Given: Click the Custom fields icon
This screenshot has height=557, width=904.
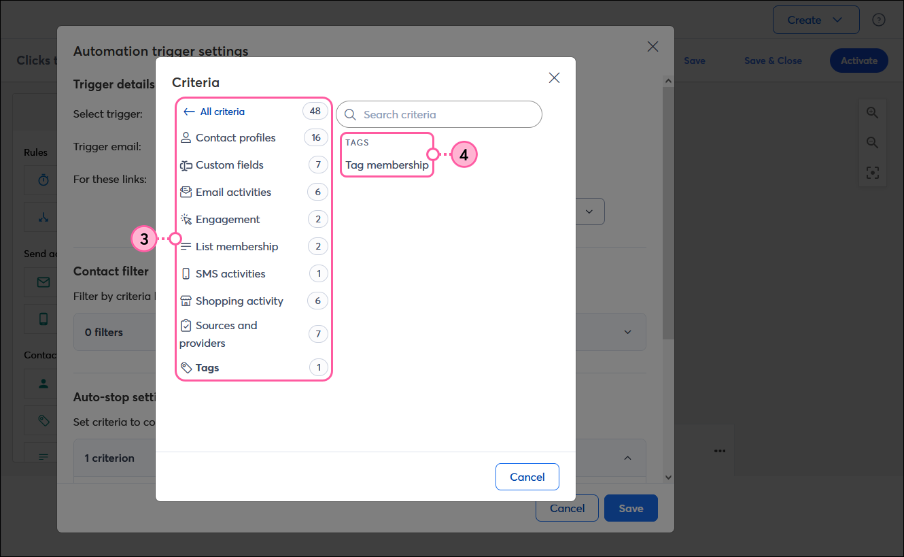Looking at the screenshot, I should [x=186, y=165].
